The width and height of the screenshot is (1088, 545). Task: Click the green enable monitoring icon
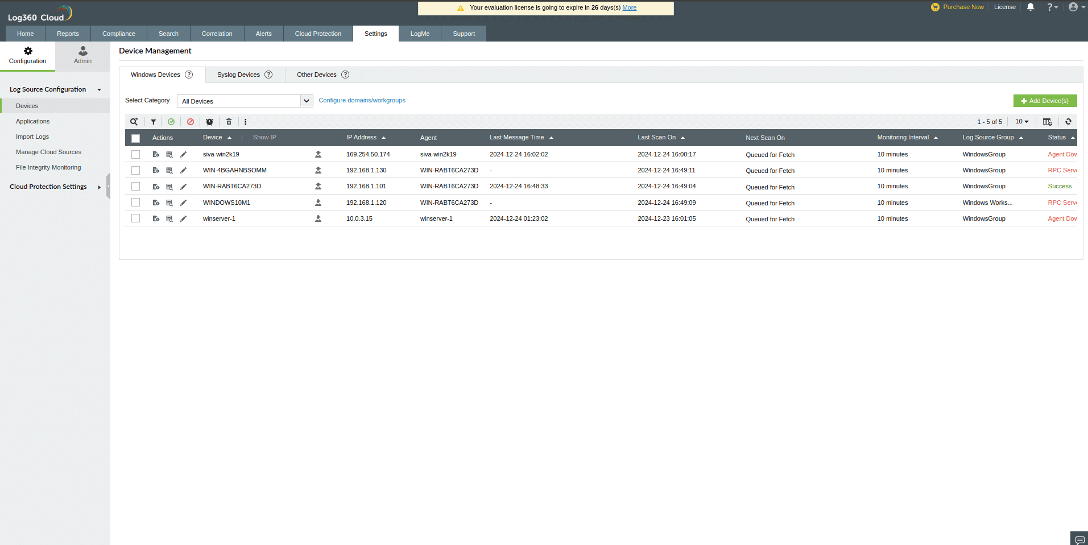(171, 122)
